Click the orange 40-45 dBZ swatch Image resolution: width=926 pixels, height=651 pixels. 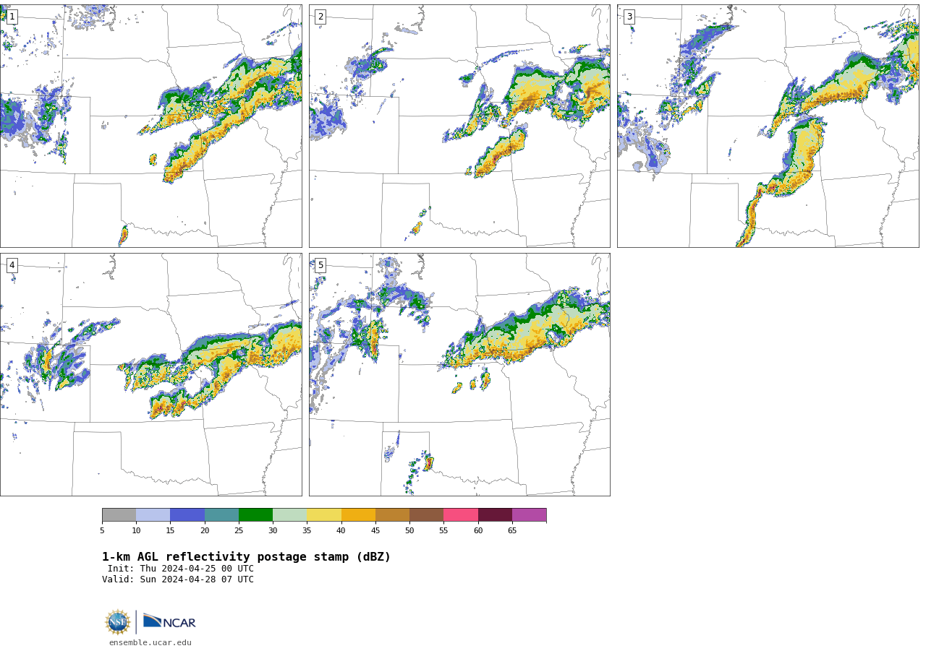point(358,515)
